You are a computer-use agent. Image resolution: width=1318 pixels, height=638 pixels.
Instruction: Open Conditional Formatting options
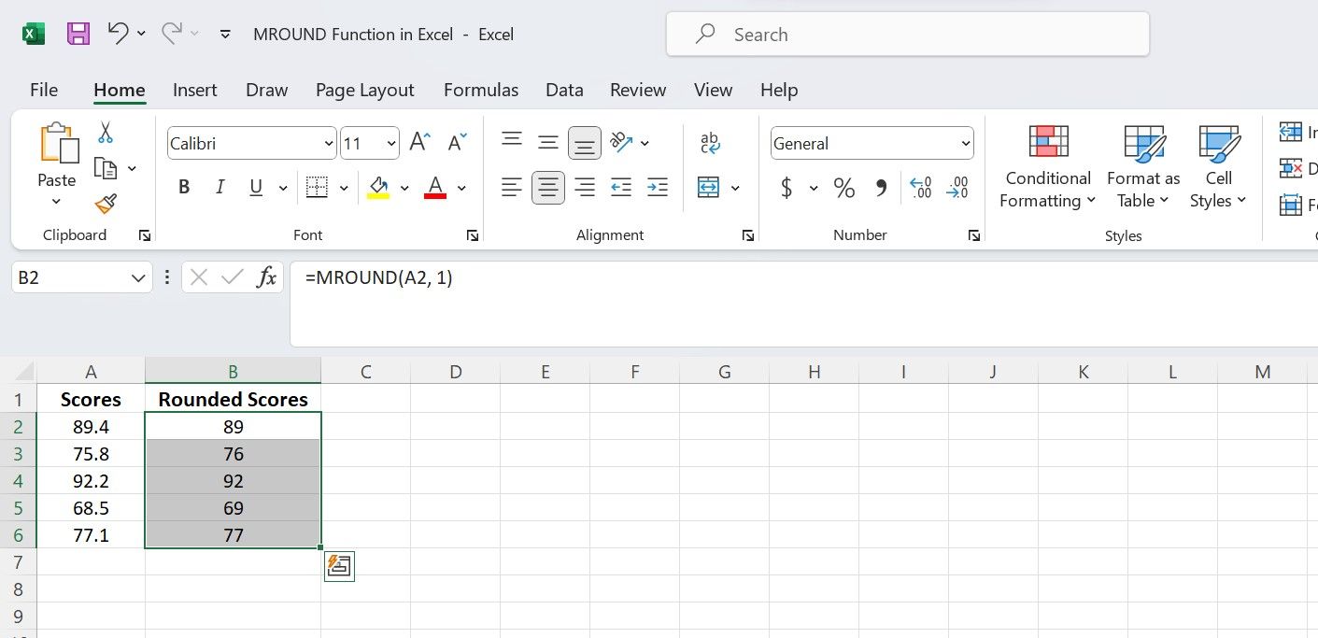coord(1046,168)
